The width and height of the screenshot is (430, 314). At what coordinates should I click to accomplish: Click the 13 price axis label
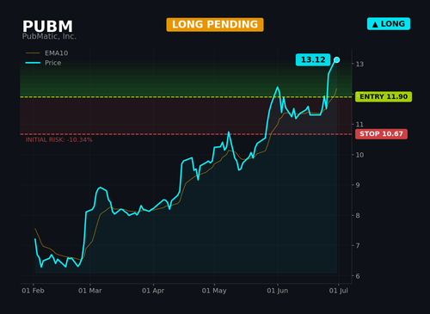[359, 64]
